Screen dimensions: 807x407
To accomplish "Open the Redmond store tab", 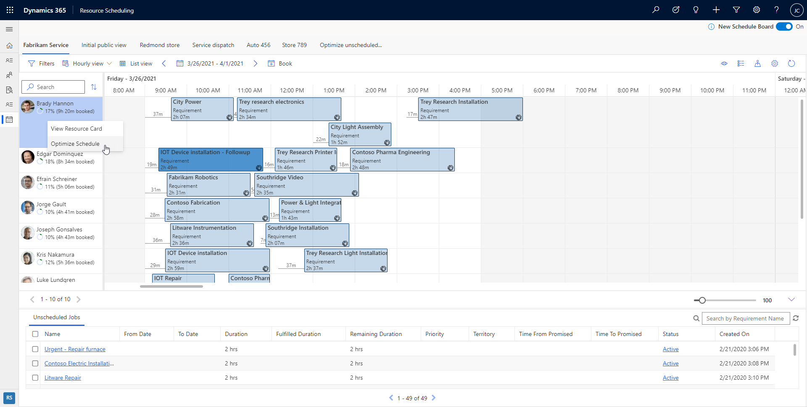I will [160, 45].
